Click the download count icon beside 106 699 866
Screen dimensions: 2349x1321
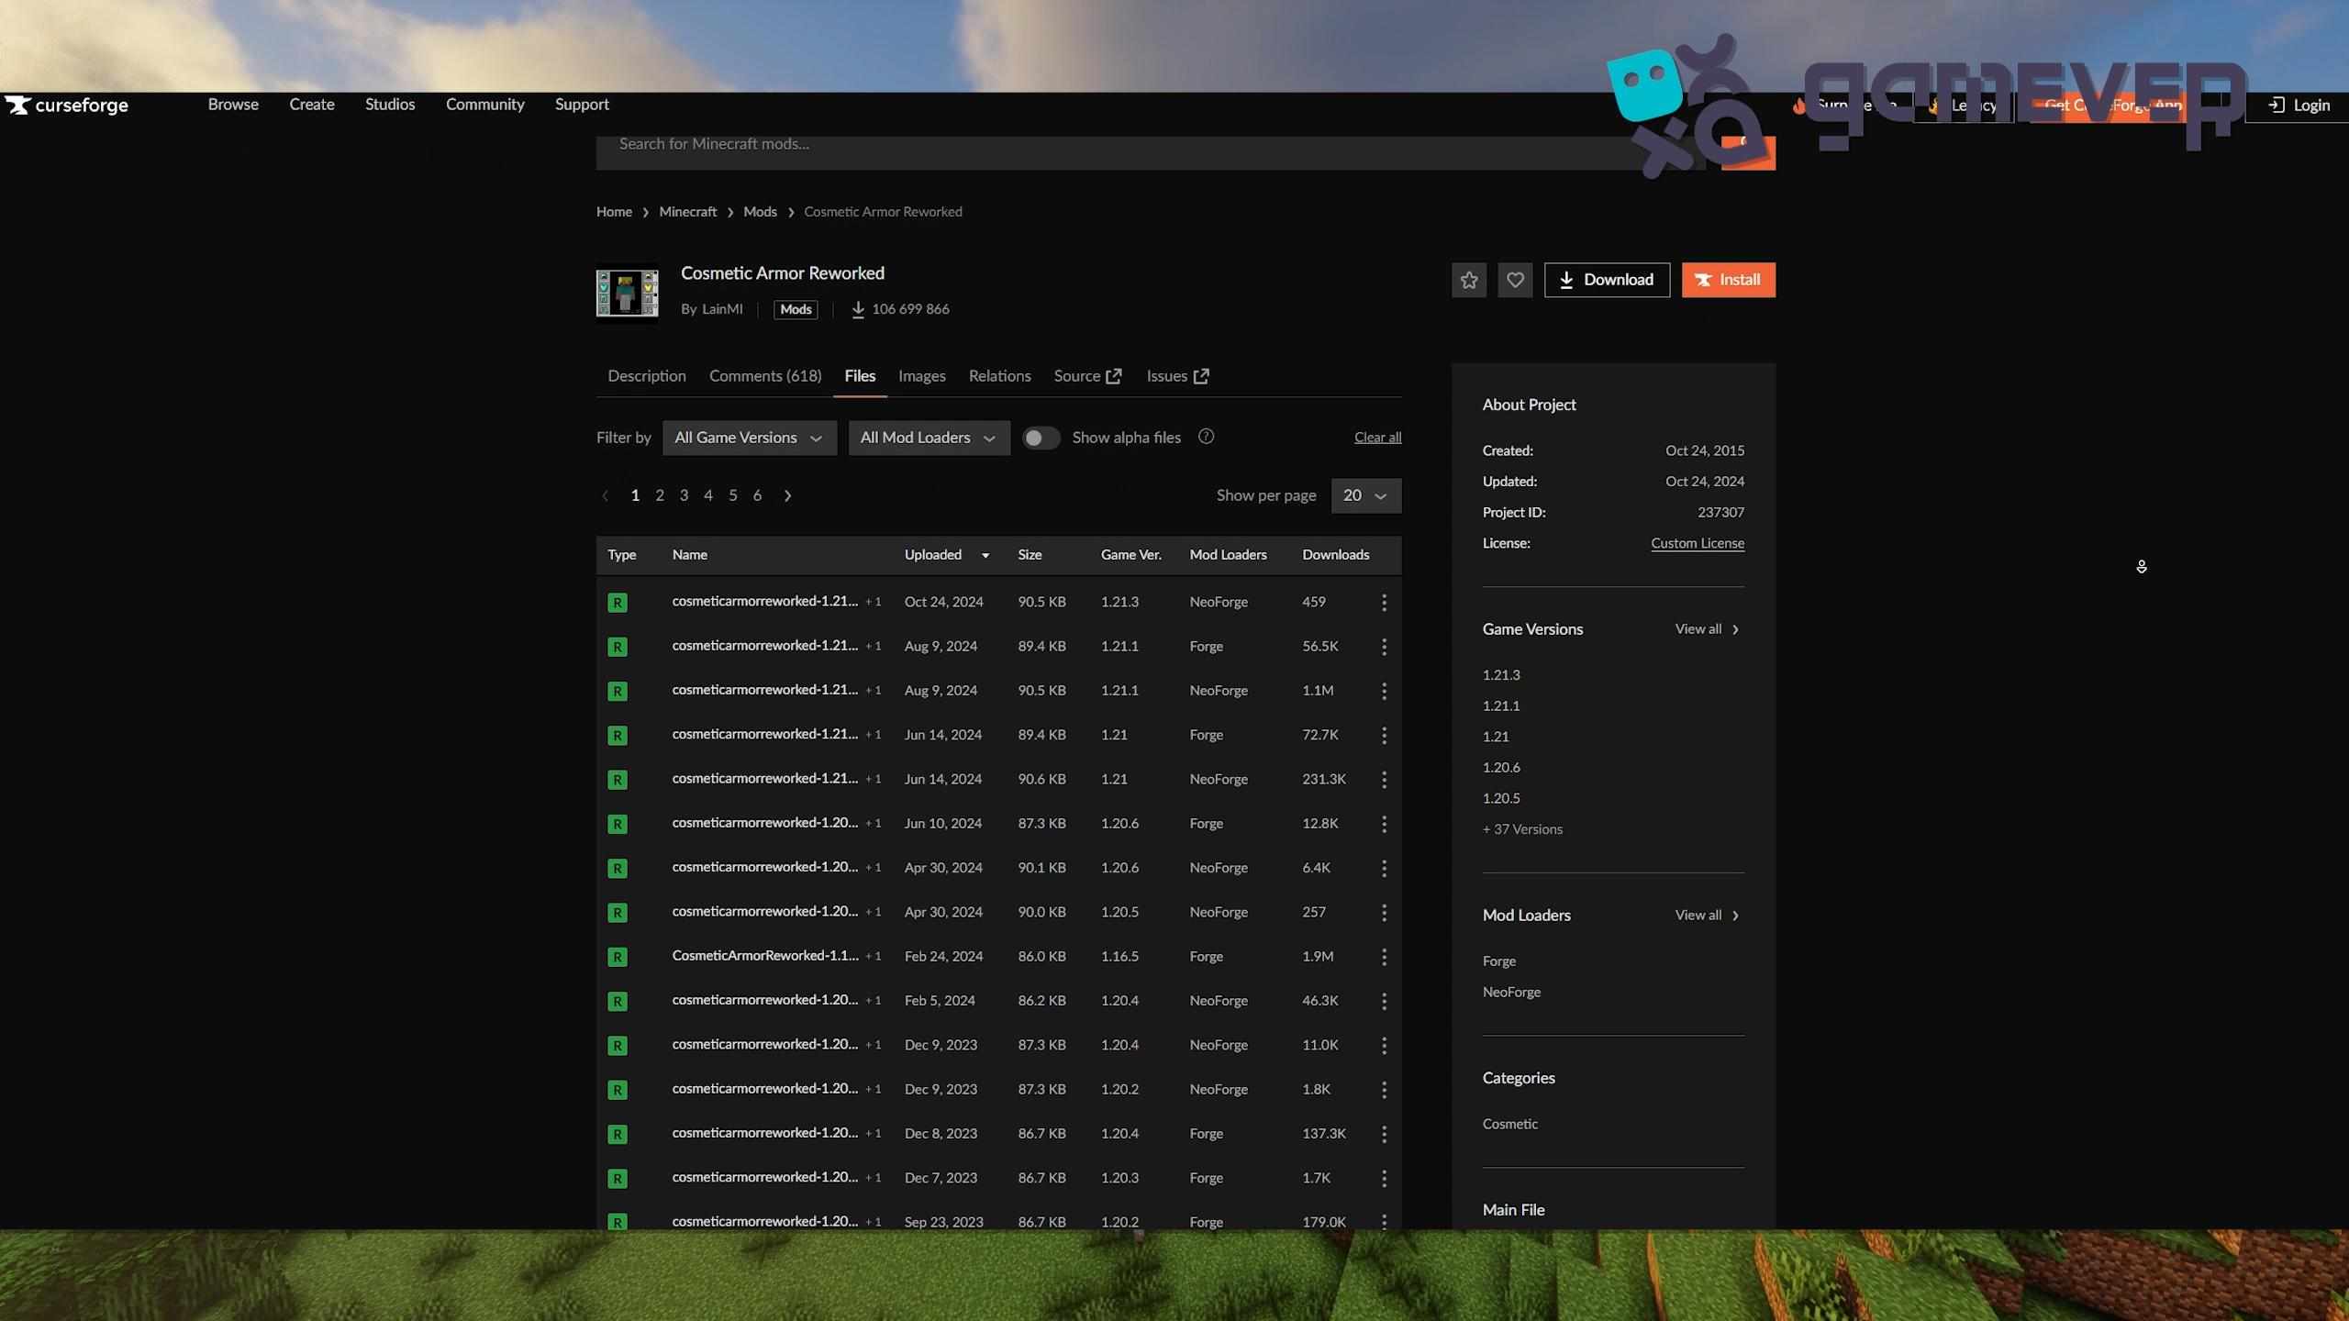click(857, 309)
